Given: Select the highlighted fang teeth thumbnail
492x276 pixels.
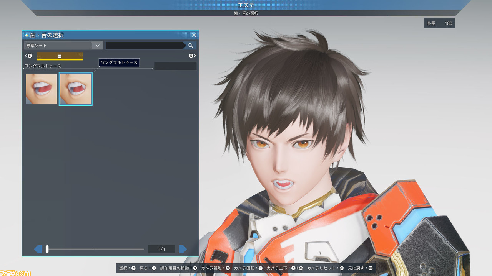Looking at the screenshot, I should (x=76, y=89).
